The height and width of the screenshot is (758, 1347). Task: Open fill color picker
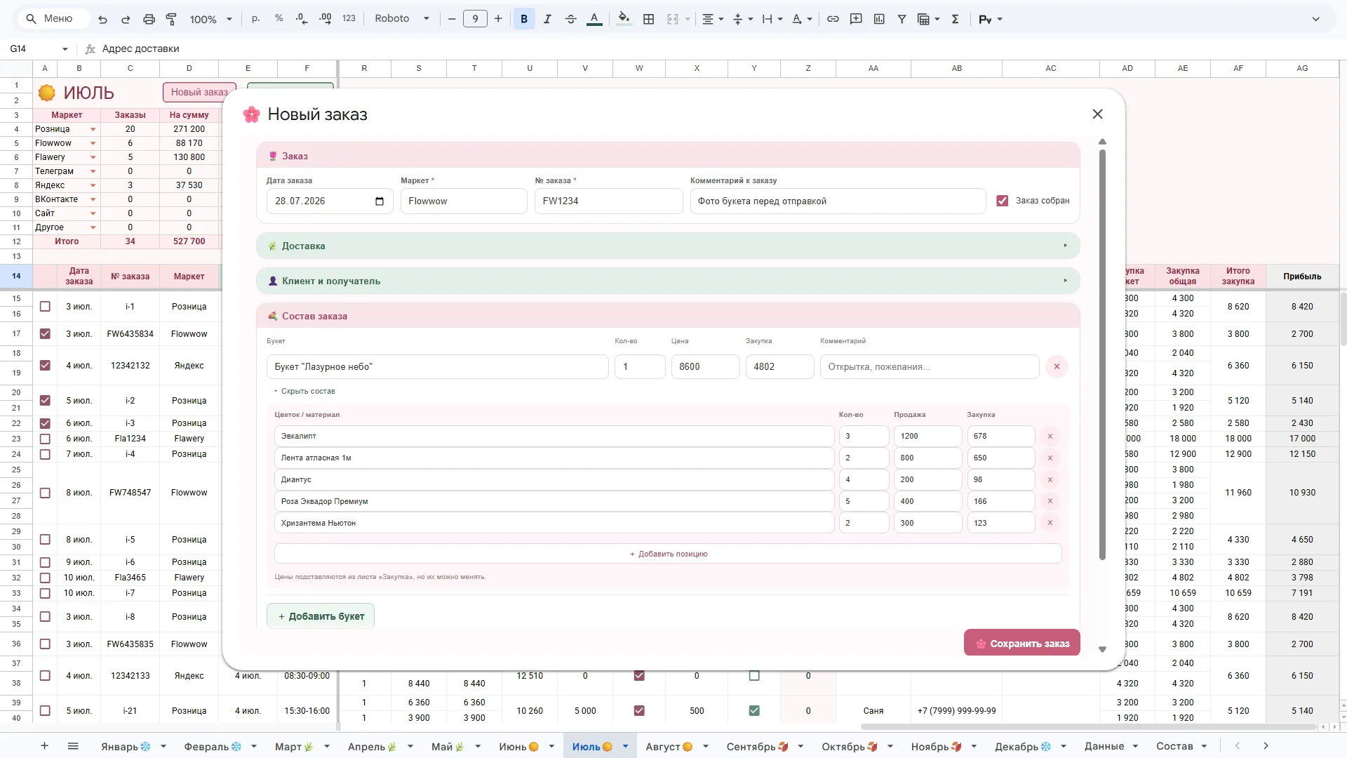point(624,19)
